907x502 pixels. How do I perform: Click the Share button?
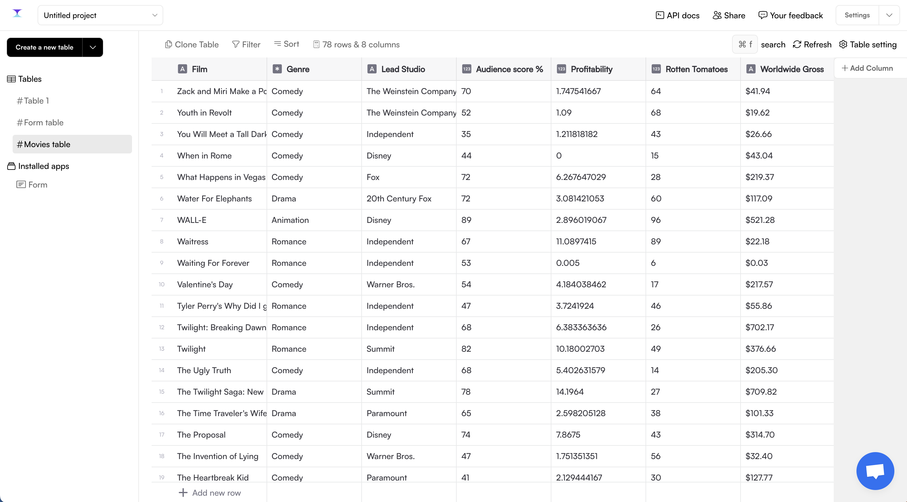click(x=729, y=15)
